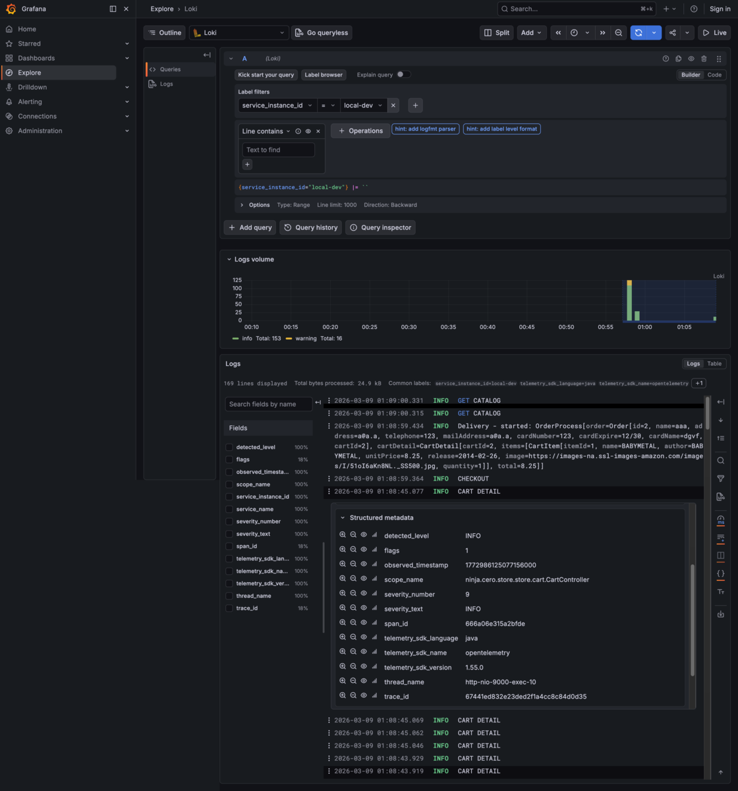Show ad-hoc statistics for trace_id
Screen dimensions: 738x791
click(x=375, y=696)
